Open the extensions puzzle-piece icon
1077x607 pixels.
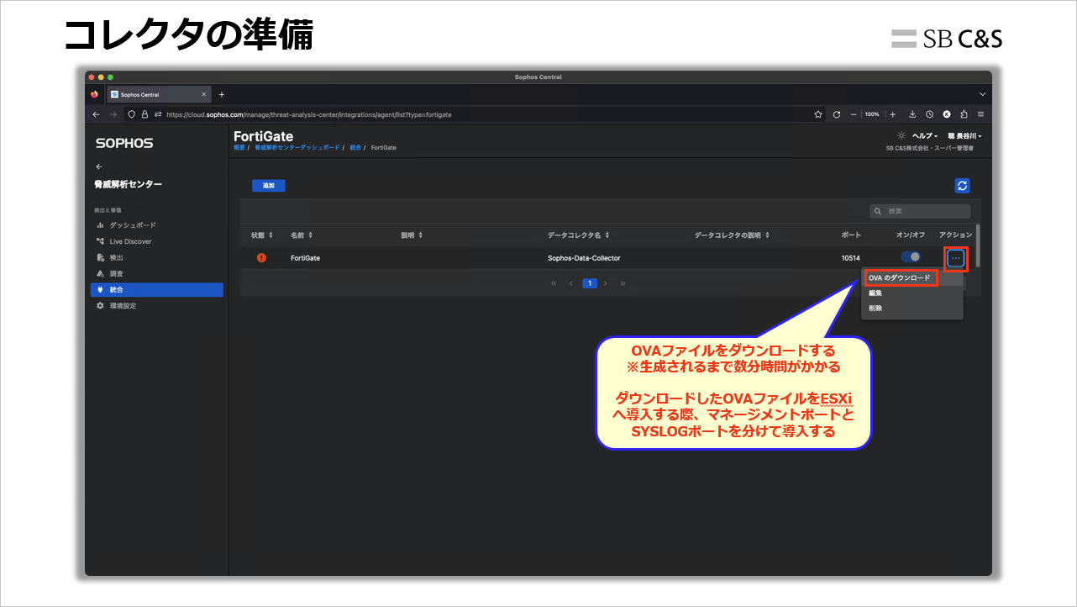point(964,114)
